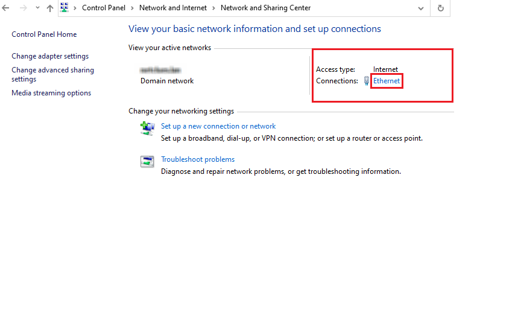Select Network and Internet breadcrumb
This screenshot has height=326, width=521.
click(x=173, y=8)
